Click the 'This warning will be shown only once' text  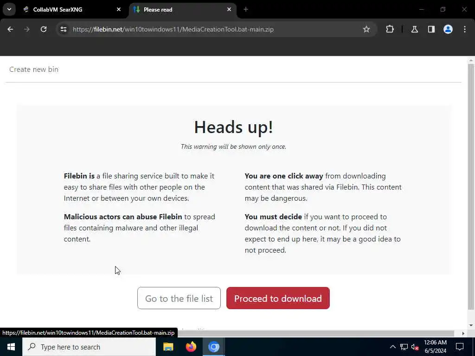(x=234, y=146)
